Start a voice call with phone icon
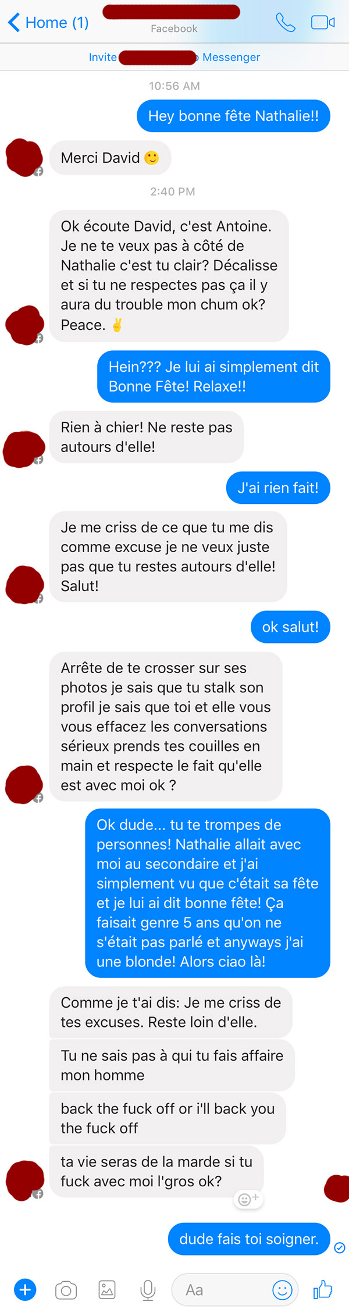The width and height of the screenshot is (349, 1316). [x=285, y=22]
